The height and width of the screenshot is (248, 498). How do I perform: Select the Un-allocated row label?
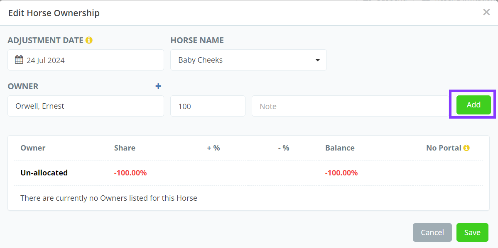[44, 173]
